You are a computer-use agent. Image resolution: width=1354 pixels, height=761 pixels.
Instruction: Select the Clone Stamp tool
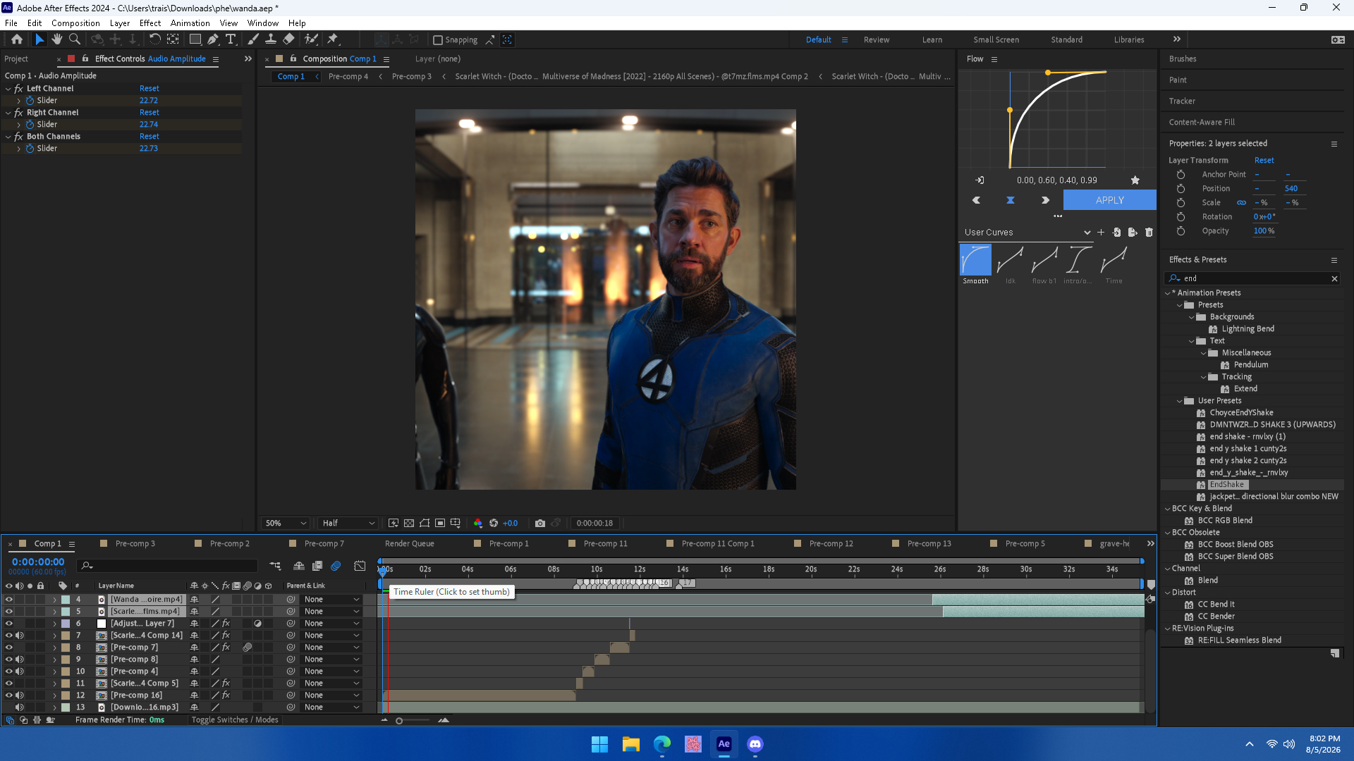[x=271, y=39]
